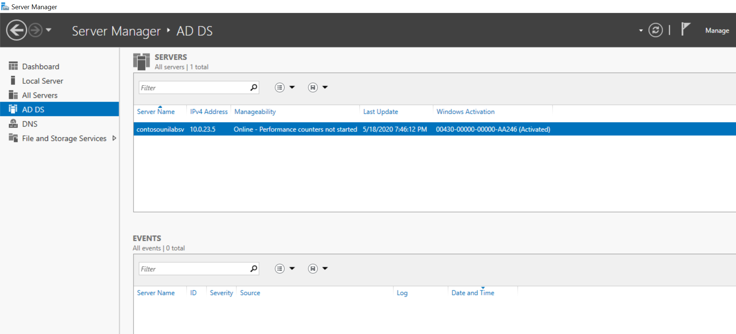The image size is (736, 334).
Task: Sort events by Log column
Action: pos(402,293)
